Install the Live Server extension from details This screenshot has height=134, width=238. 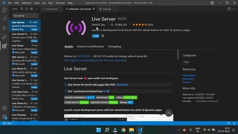pos(96,36)
